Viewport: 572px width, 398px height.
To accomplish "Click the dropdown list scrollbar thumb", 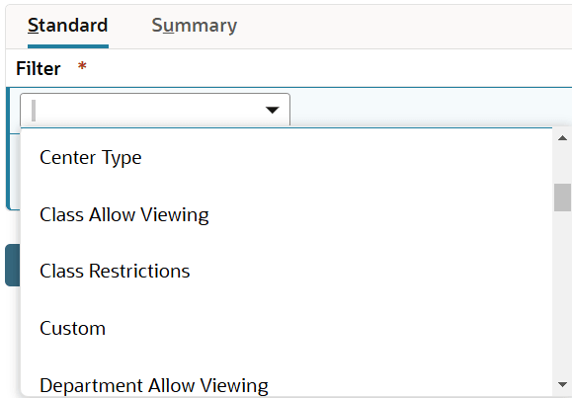I will click(x=562, y=198).
